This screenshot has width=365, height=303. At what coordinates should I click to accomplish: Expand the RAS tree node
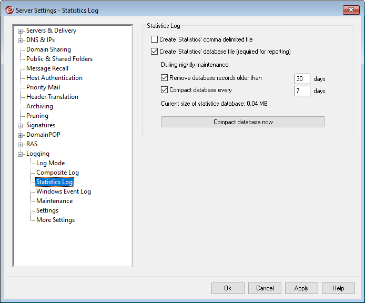click(21, 145)
